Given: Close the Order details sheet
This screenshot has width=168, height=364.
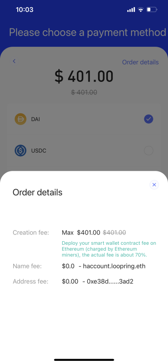Looking at the screenshot, I should 154,185.
